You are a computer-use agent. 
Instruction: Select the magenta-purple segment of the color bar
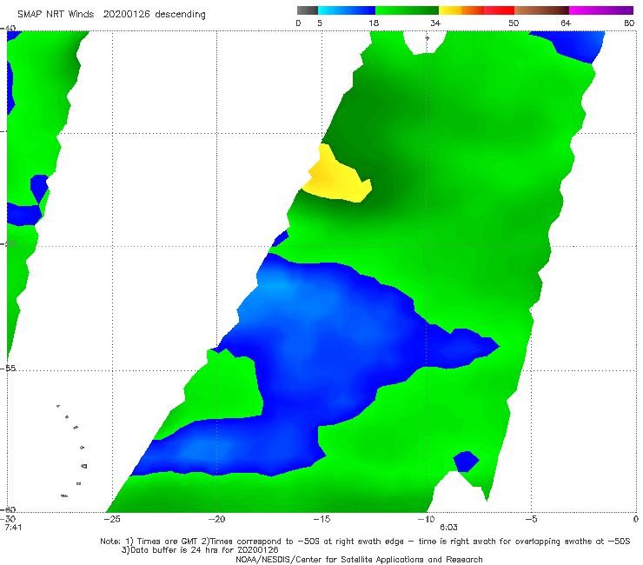(601, 10)
